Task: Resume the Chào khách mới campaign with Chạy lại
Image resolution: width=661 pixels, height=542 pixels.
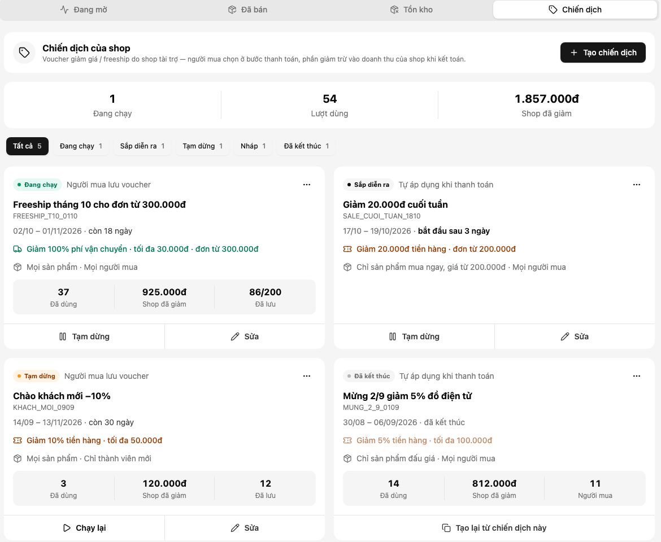Action: [x=84, y=528]
